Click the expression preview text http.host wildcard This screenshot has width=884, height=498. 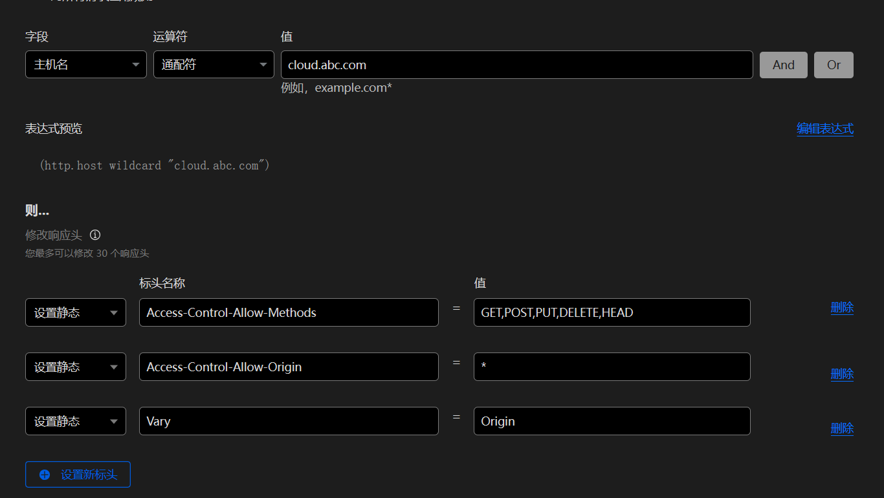[x=154, y=166]
